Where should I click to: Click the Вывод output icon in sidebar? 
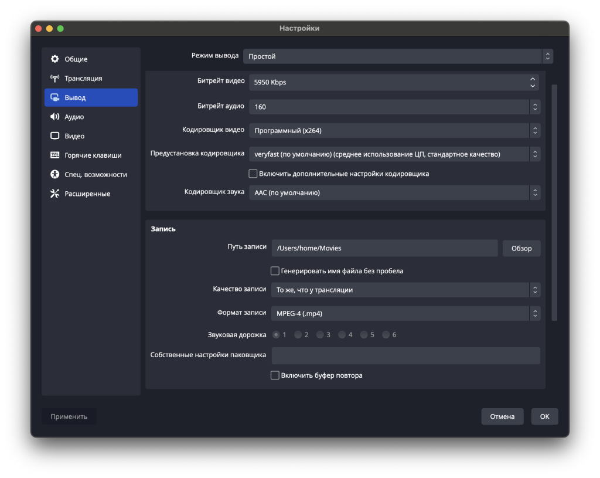pyautogui.click(x=54, y=97)
